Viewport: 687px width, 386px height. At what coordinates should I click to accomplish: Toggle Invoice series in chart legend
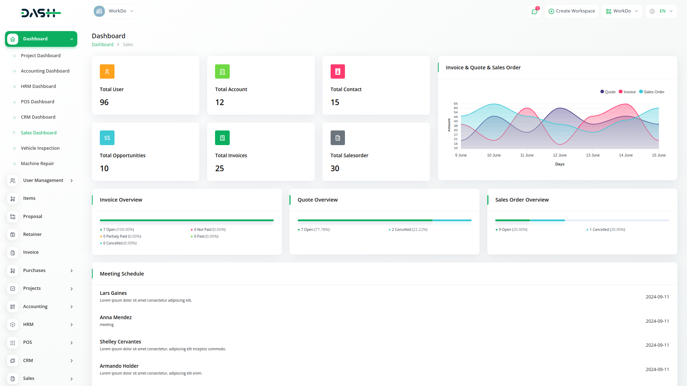pos(627,92)
